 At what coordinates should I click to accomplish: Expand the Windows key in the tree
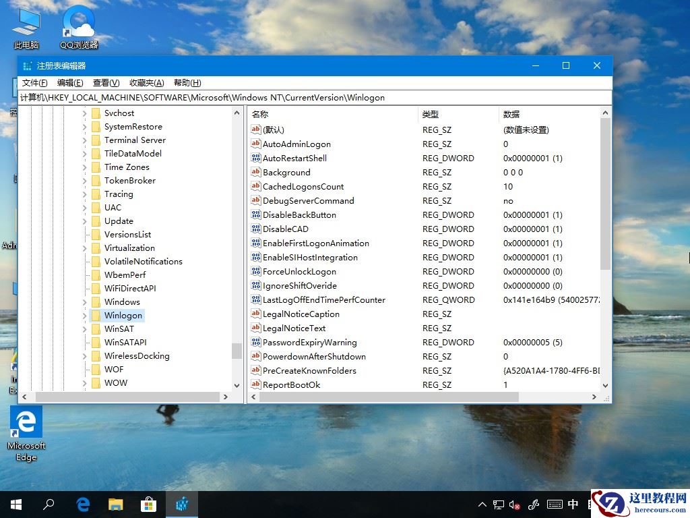84,301
